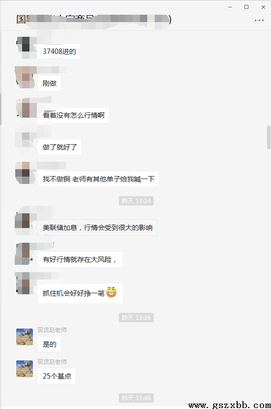Click the sphinx avatar beside "25个基点"
Image resolution: width=271 pixels, height=409 pixels.
25,369
